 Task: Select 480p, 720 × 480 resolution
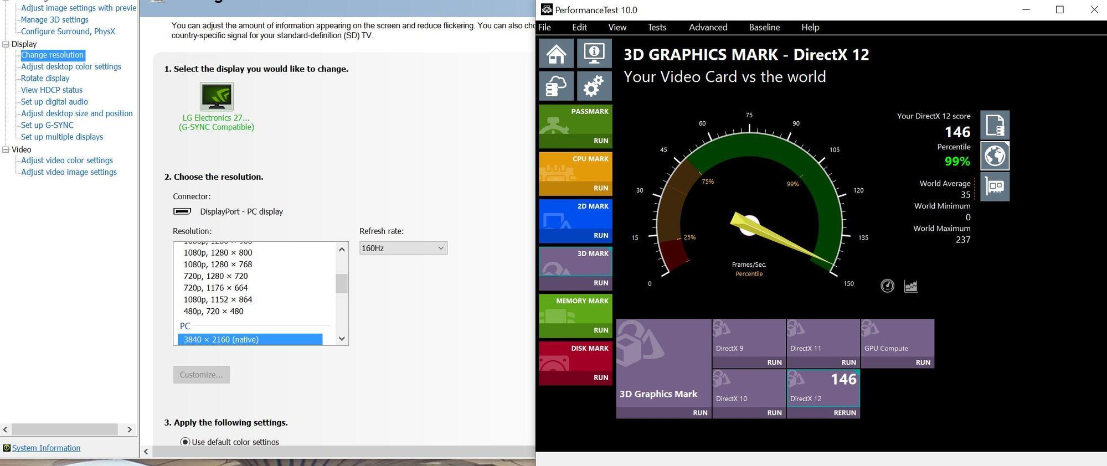(x=213, y=311)
